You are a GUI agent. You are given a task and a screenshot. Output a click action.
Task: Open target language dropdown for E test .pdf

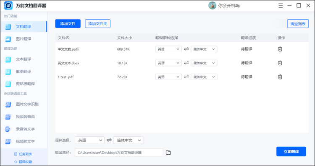click(204, 77)
